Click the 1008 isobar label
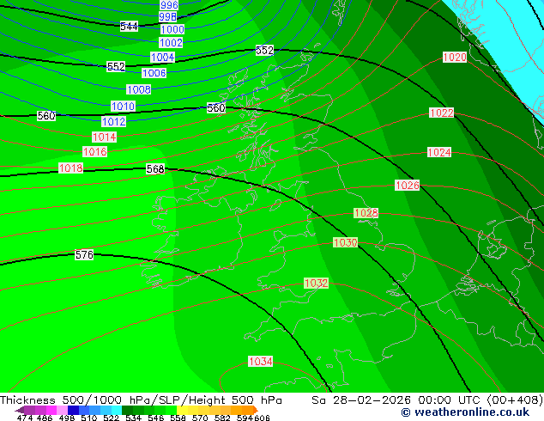Image resolution: width=544 pixels, height=421 pixels. click(139, 90)
